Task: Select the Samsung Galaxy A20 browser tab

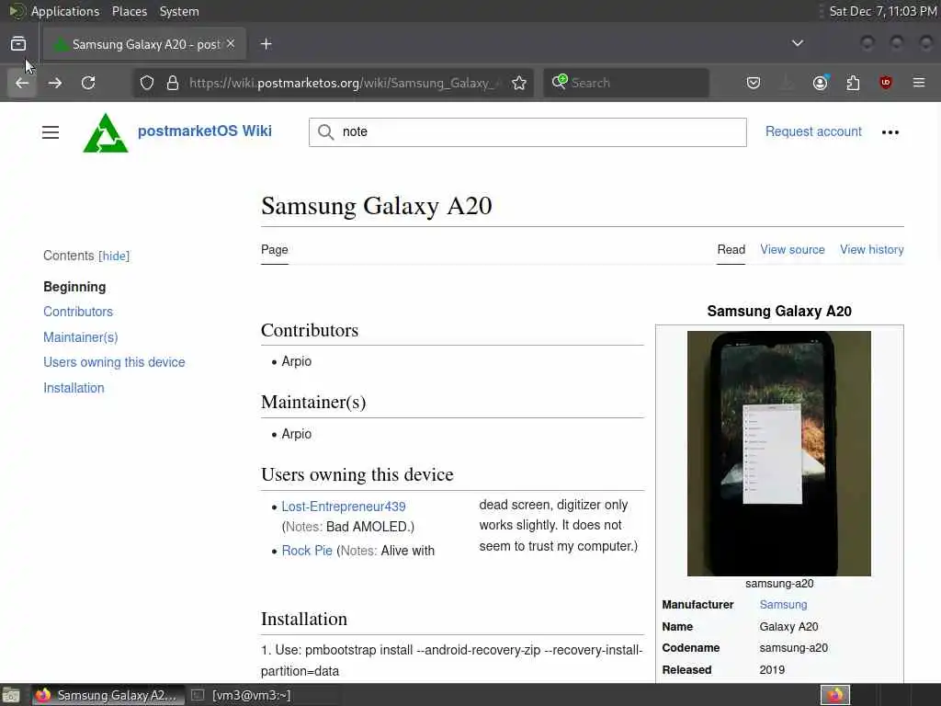Action: point(144,44)
